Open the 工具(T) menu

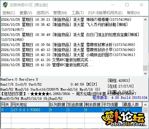click(x=77, y=13)
